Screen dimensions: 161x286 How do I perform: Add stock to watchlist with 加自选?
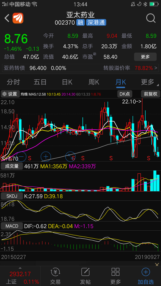coord(146,276)
